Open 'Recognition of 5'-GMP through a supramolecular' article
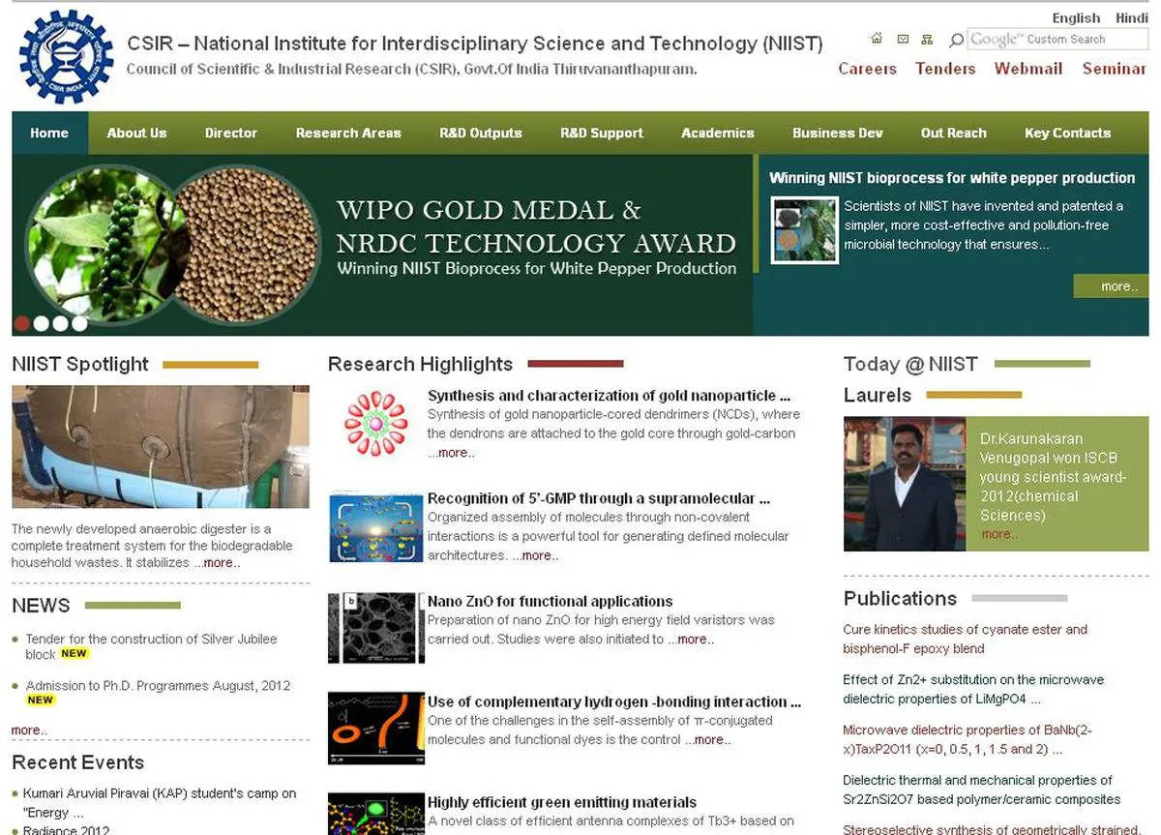Image resolution: width=1161 pixels, height=835 pixels. pyautogui.click(x=599, y=498)
